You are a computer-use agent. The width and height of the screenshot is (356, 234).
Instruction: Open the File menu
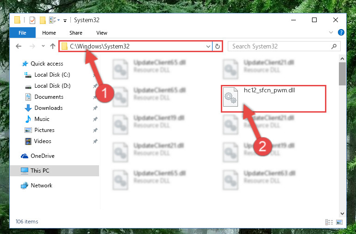click(x=22, y=33)
